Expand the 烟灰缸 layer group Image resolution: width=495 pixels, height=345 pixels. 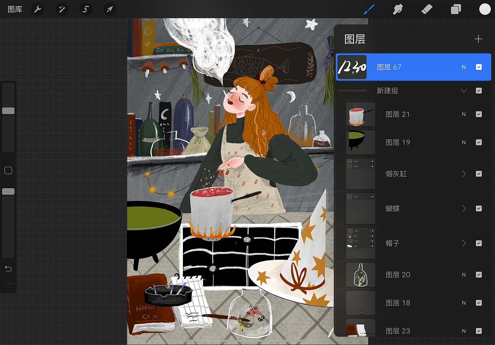pos(464,174)
